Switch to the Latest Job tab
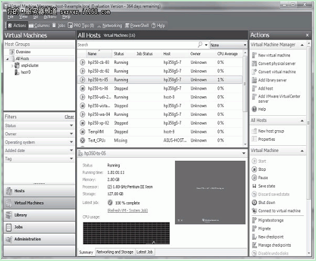Image resolution: width=316 pixels, height=261 pixels. [x=145, y=252]
